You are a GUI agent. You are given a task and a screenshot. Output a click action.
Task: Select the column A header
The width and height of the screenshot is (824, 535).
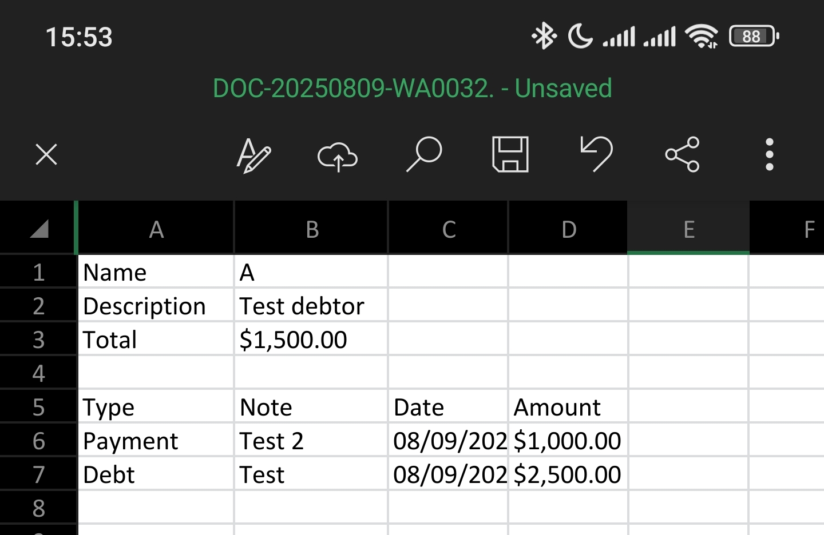click(x=156, y=229)
